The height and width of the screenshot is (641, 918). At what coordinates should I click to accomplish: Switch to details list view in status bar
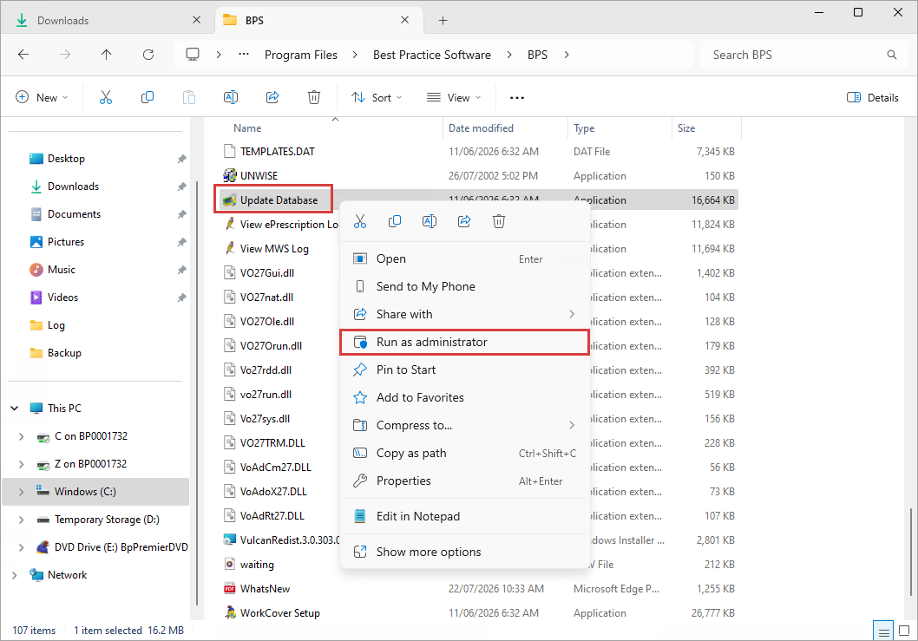click(x=883, y=631)
